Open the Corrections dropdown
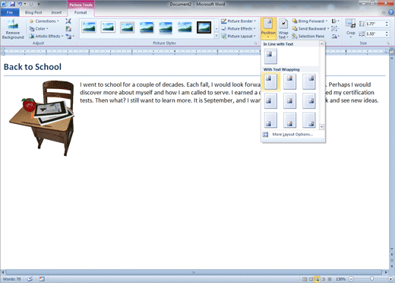The width and height of the screenshot is (395, 283). [44, 21]
